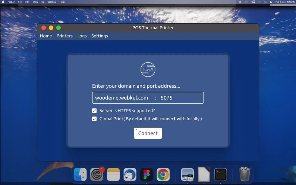
Task: Open the View menu
Action: point(35,2)
